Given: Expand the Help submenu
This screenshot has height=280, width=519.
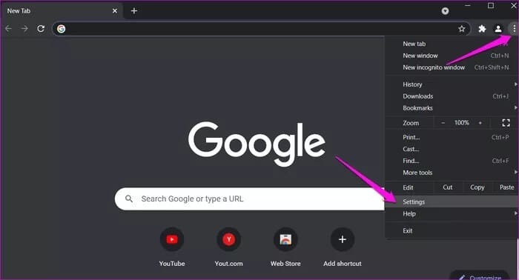Looking at the screenshot, I should pyautogui.click(x=452, y=213).
